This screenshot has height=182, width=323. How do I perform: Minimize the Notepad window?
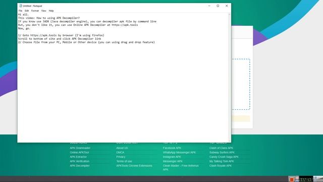(x=209, y=6)
